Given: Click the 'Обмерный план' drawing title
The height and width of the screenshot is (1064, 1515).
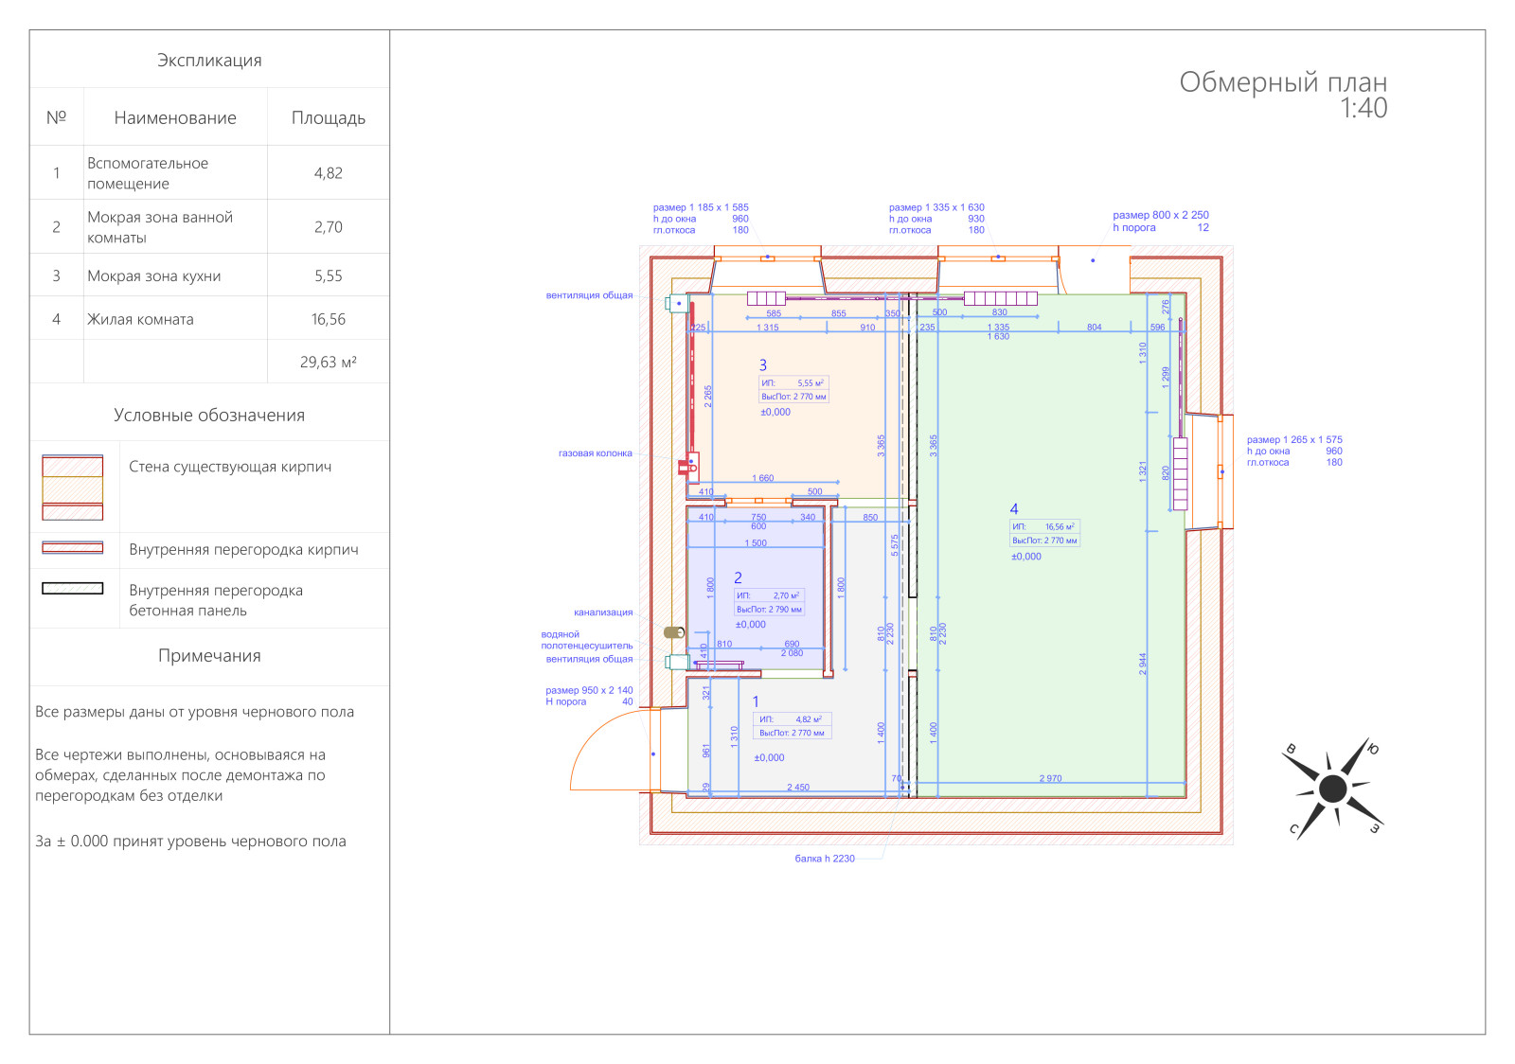Looking at the screenshot, I should 1282,83.
